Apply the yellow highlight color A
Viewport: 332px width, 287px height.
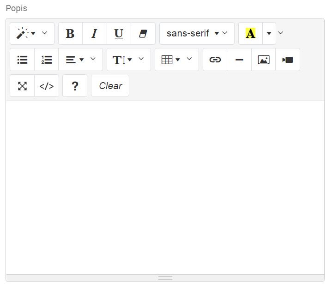(250, 34)
